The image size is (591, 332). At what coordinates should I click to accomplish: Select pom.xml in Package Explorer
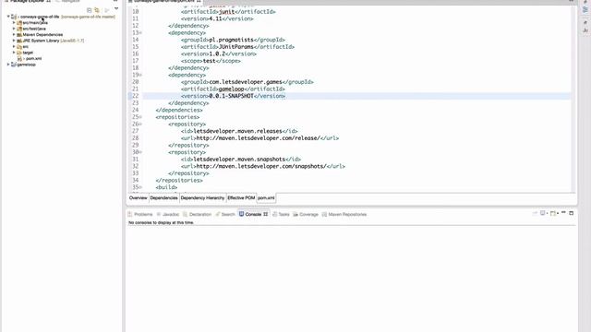[x=33, y=59]
